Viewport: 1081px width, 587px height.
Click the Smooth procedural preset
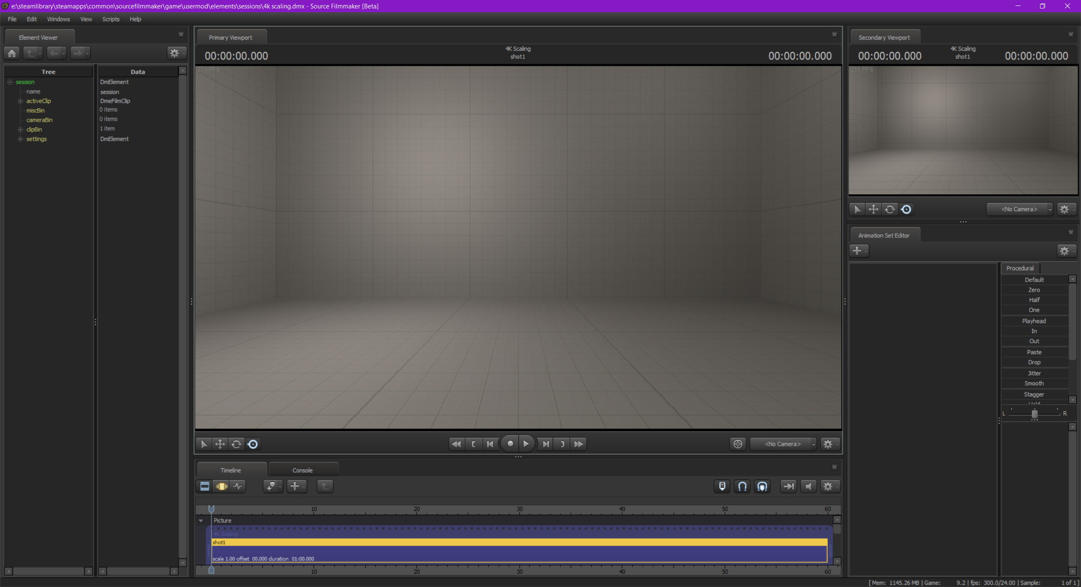point(1034,383)
